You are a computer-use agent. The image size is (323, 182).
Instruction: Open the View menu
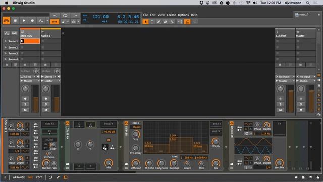[161, 15]
